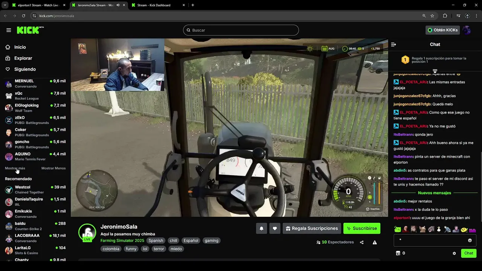Open Westcol recommended channel
Viewport: 482px width, 271px height.
[x=35, y=189]
